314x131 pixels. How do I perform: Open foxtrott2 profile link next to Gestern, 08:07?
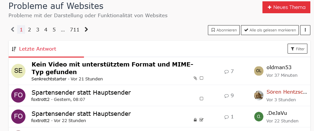pyautogui.click(x=40, y=99)
